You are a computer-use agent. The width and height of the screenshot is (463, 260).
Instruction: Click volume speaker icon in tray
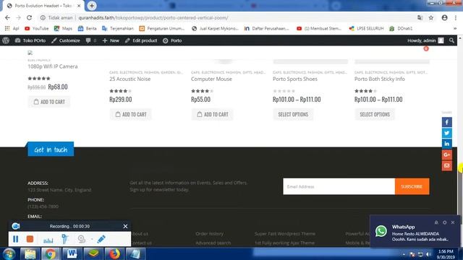[429, 254]
